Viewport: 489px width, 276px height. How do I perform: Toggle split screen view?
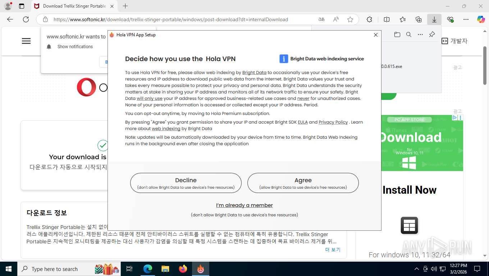point(387,19)
